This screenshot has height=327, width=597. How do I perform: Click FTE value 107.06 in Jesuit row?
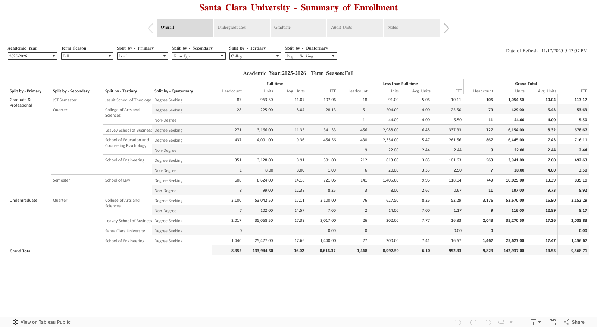click(x=330, y=100)
